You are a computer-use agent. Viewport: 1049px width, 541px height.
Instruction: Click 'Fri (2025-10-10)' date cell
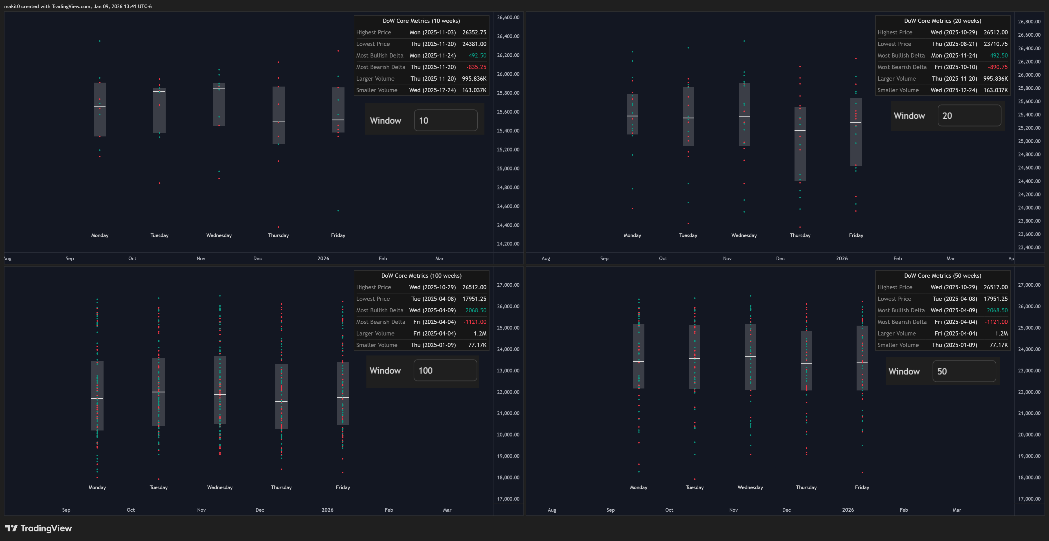[x=956, y=67]
